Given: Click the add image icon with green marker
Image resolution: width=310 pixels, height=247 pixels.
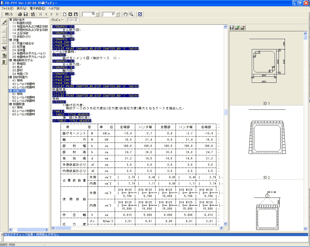Looking at the screenshot, I should point(237,28).
